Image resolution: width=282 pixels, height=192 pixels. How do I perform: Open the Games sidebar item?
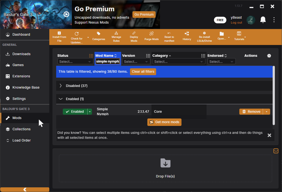click(x=25, y=65)
